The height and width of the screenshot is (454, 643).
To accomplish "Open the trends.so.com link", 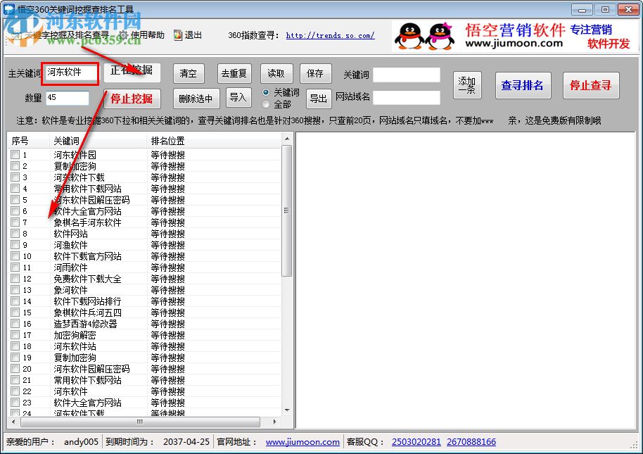I will [x=330, y=35].
